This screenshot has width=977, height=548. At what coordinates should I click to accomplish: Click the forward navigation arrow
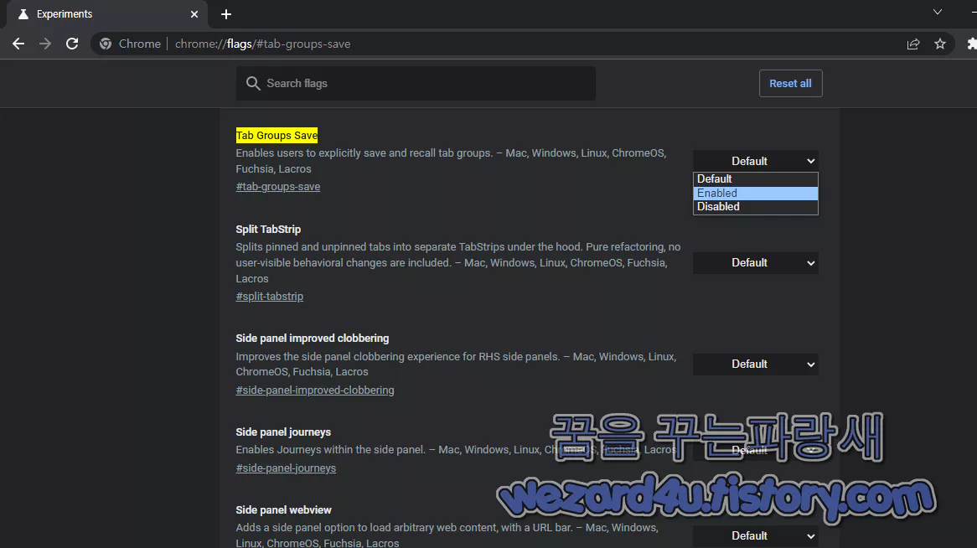(45, 44)
